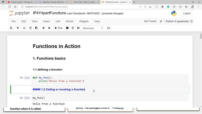
Task: Go to browser home page
Action: click(15, 7)
